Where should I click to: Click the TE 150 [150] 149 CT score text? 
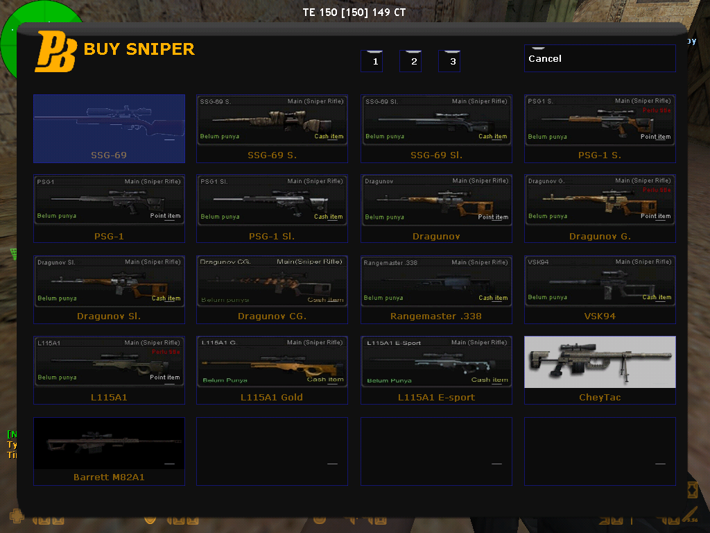[x=354, y=12]
